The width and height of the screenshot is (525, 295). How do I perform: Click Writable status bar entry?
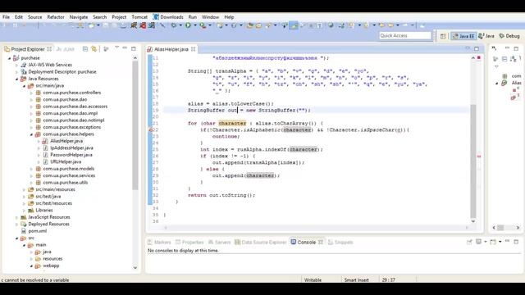coord(313,280)
